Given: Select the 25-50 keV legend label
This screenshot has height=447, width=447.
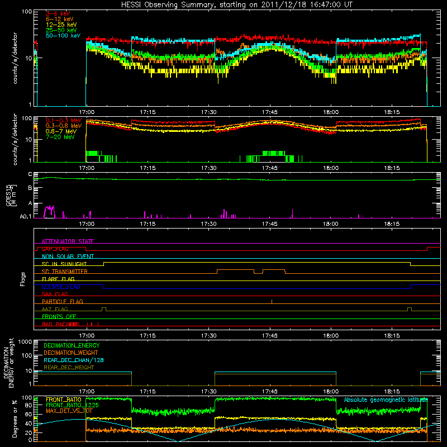Looking at the screenshot, I should pos(61,30).
